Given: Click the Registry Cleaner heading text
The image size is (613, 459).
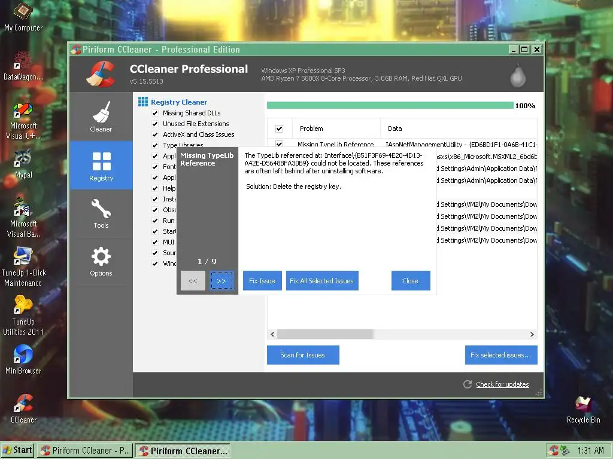Looking at the screenshot, I should coord(179,102).
